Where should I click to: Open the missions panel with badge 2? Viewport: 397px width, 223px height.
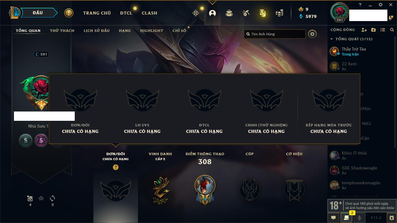point(346,218)
